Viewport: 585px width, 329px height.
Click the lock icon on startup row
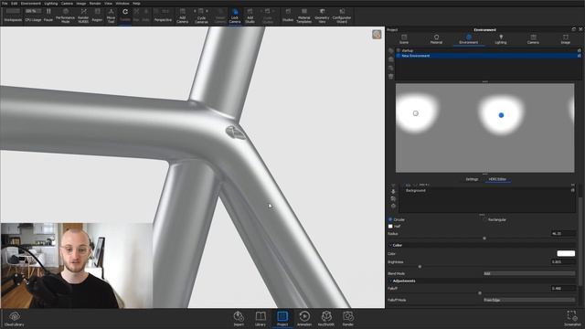click(579, 50)
